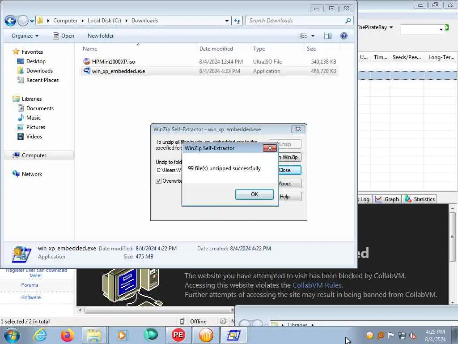This screenshot has height=344, width=458.
Task: Click the search magnifier icon in Explorer
Action: click(x=348, y=21)
